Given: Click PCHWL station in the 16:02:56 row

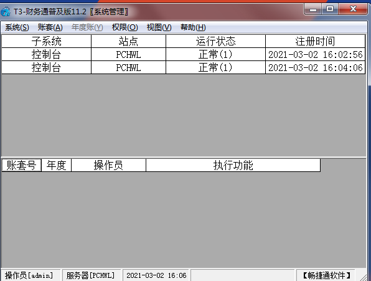Looking at the screenshot, I should pos(128,54).
